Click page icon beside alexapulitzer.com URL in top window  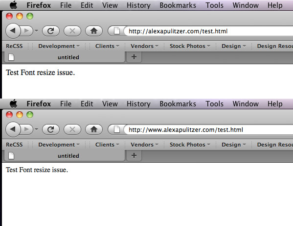coord(117,31)
